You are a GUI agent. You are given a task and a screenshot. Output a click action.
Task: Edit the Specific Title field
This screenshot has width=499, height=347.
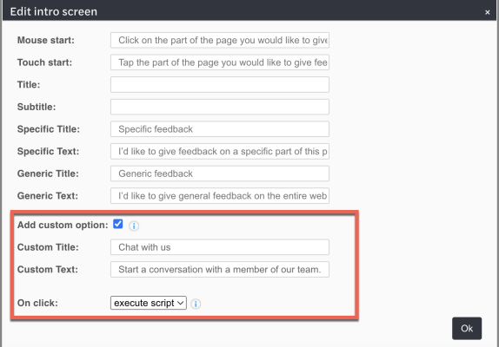[x=220, y=129]
